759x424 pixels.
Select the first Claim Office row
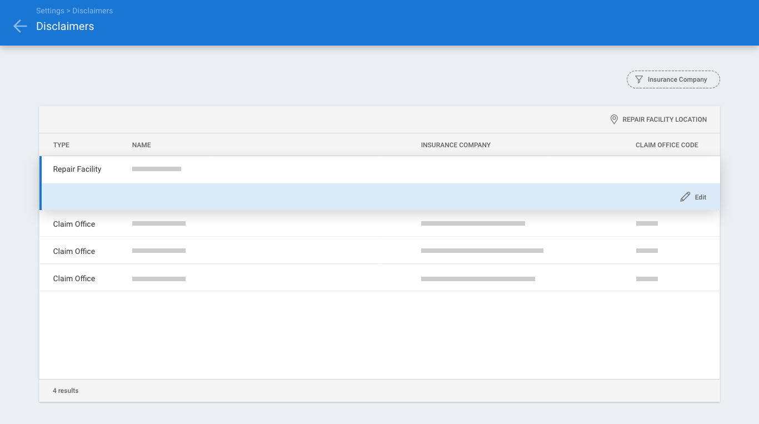coord(74,224)
